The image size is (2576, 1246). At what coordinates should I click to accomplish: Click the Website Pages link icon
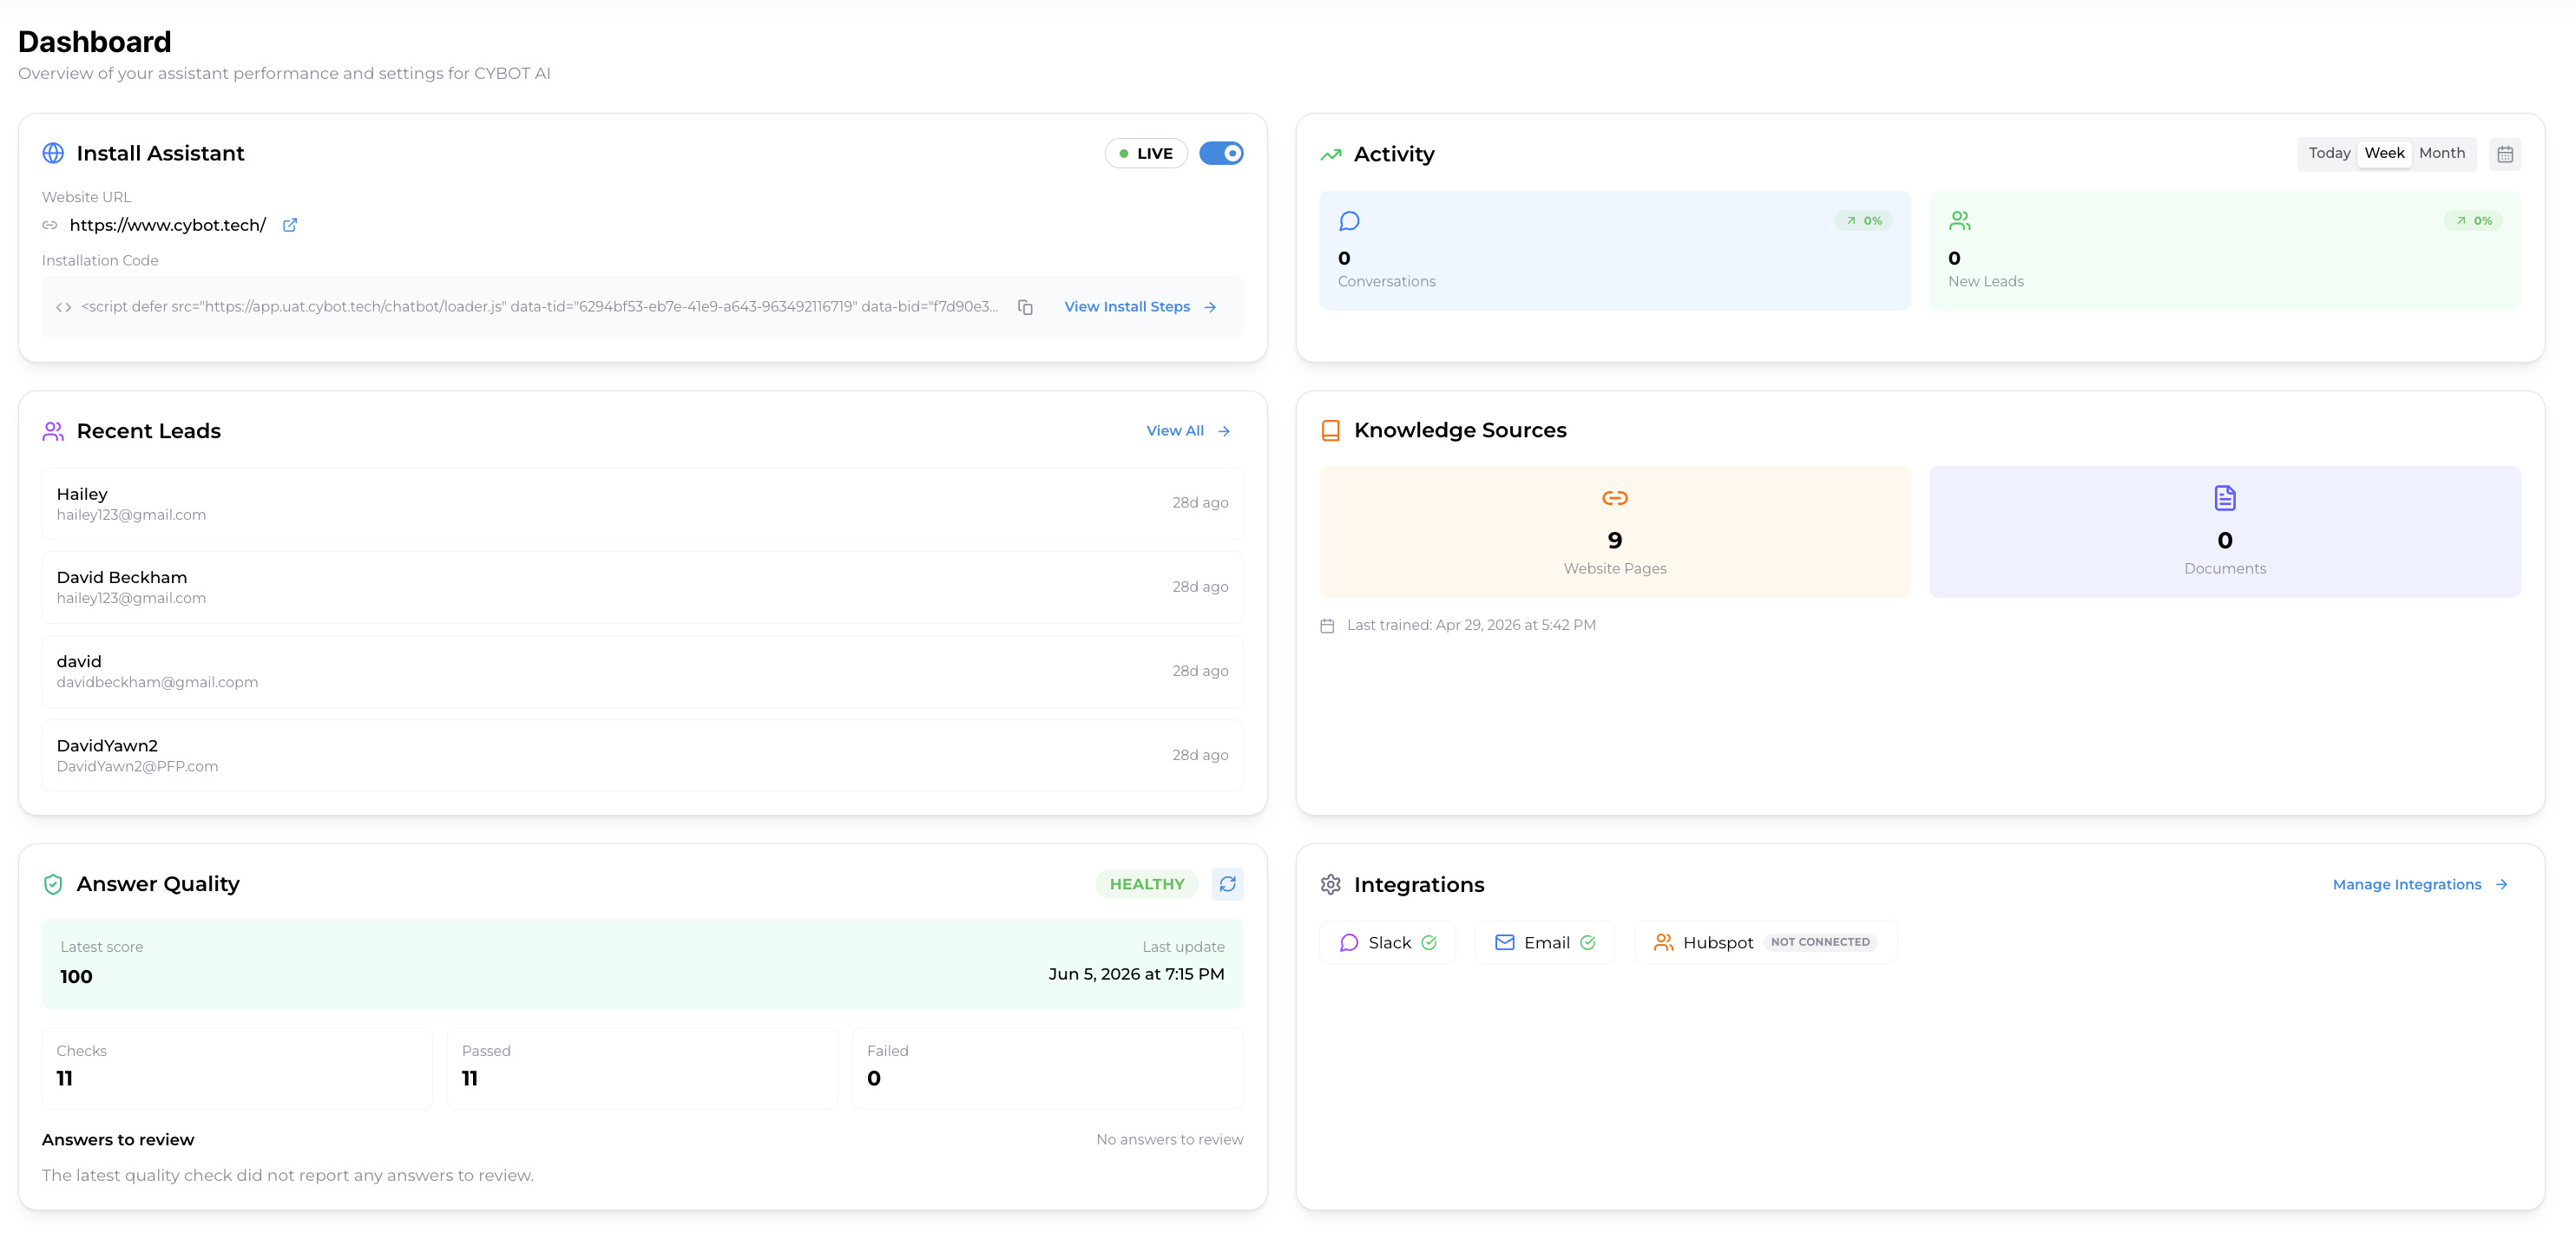(x=1614, y=498)
